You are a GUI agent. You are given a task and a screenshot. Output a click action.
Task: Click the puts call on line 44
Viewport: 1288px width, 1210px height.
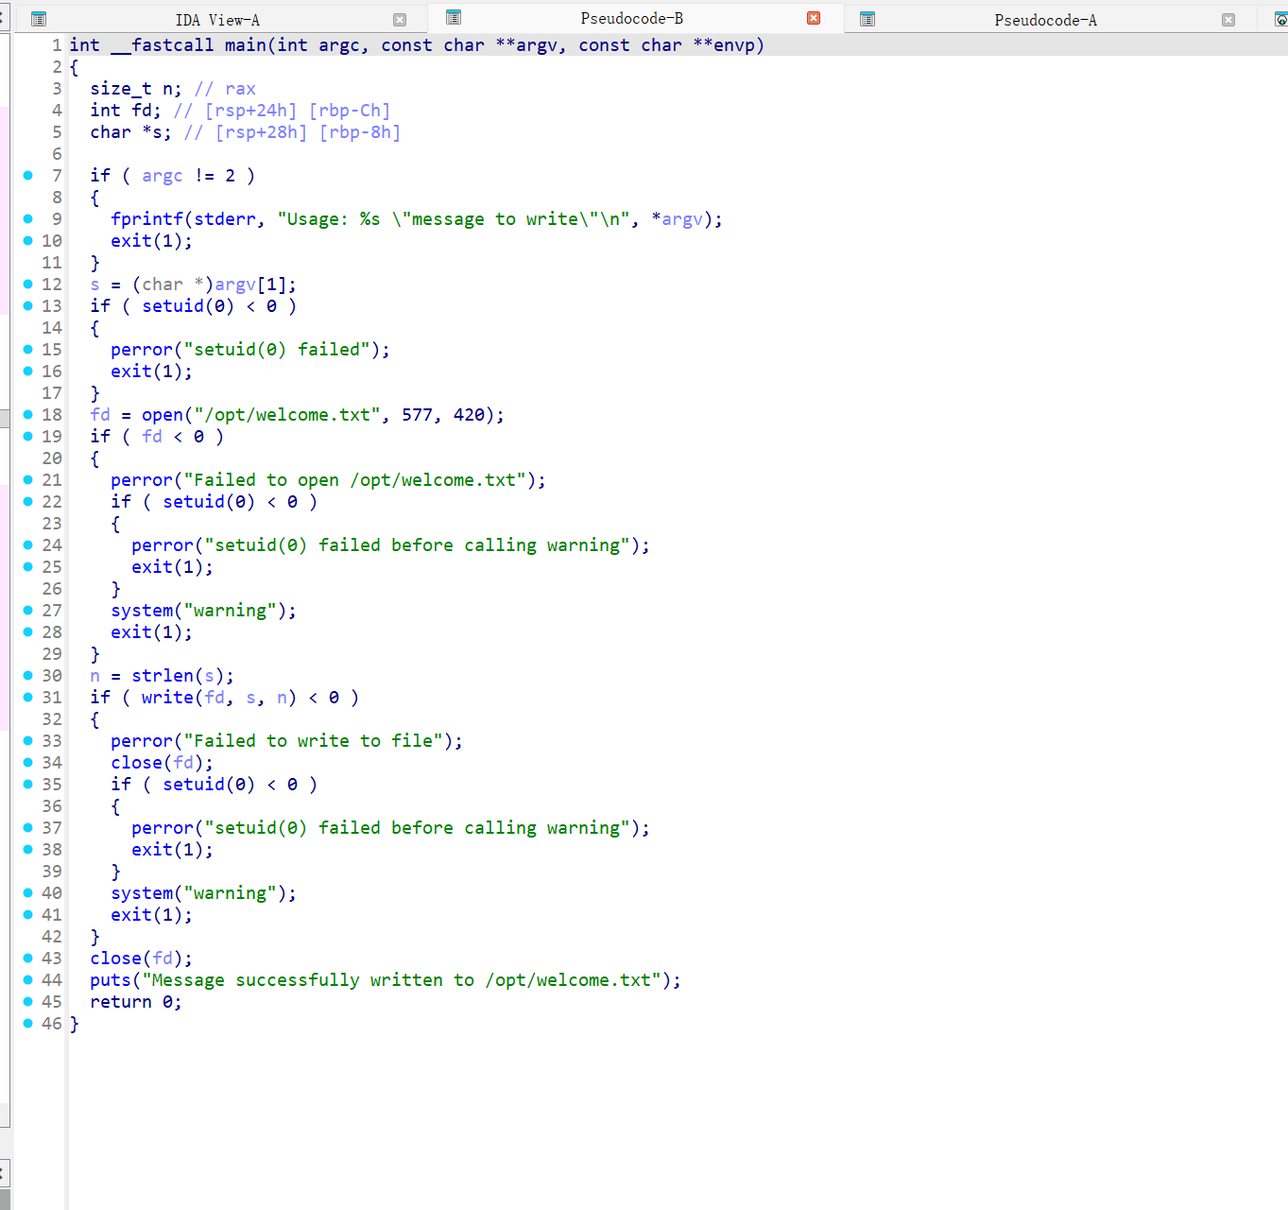(x=111, y=980)
